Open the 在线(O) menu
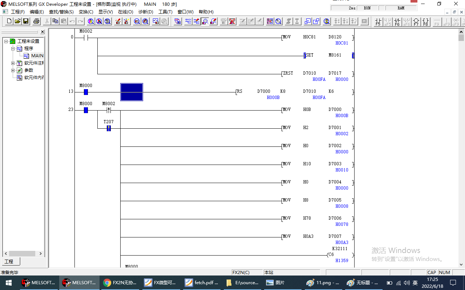This screenshot has width=465, height=290. [125, 12]
